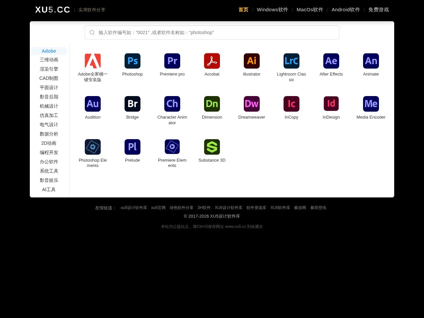Open the 软件资源库 footer link

click(x=256, y=208)
